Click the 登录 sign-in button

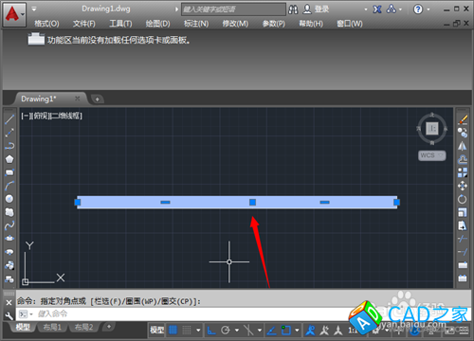[316, 9]
